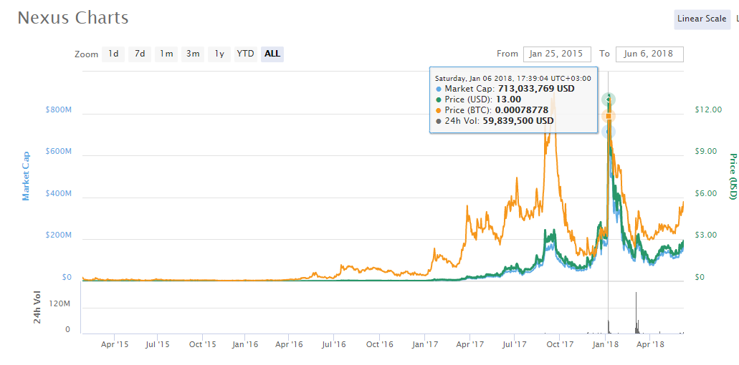Click the $600M axis label
This screenshot has width=739, height=365.
click(x=59, y=152)
